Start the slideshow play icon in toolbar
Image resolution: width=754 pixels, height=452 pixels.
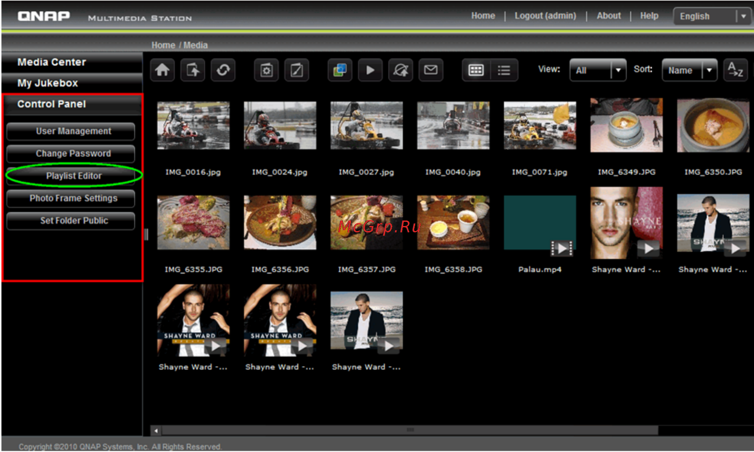[x=370, y=70]
